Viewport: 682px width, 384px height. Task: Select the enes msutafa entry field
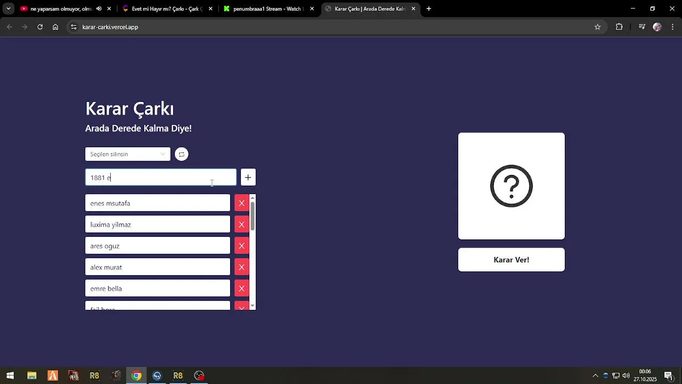point(158,203)
